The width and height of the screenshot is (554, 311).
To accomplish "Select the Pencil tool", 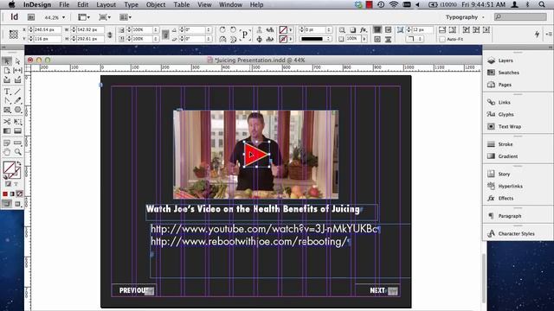I will click(17, 101).
